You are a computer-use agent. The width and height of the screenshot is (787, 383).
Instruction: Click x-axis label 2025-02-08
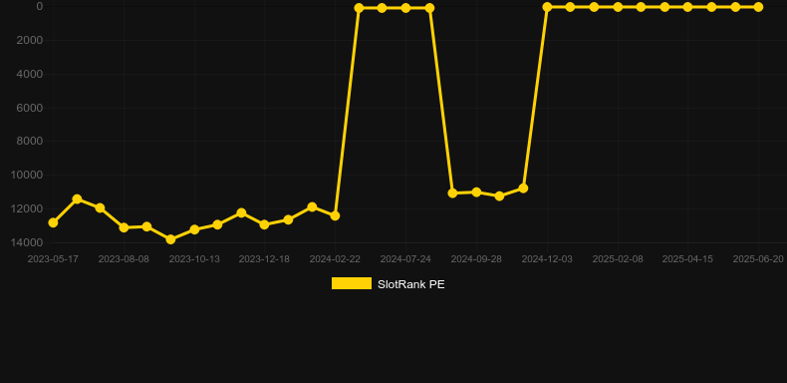click(x=618, y=259)
